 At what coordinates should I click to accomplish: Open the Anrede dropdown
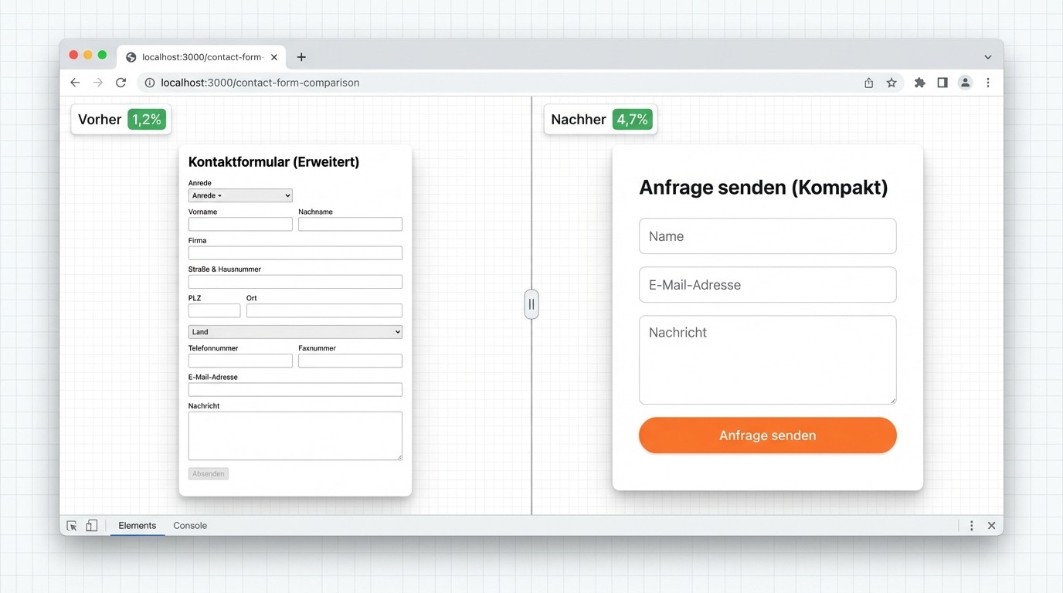coord(239,195)
